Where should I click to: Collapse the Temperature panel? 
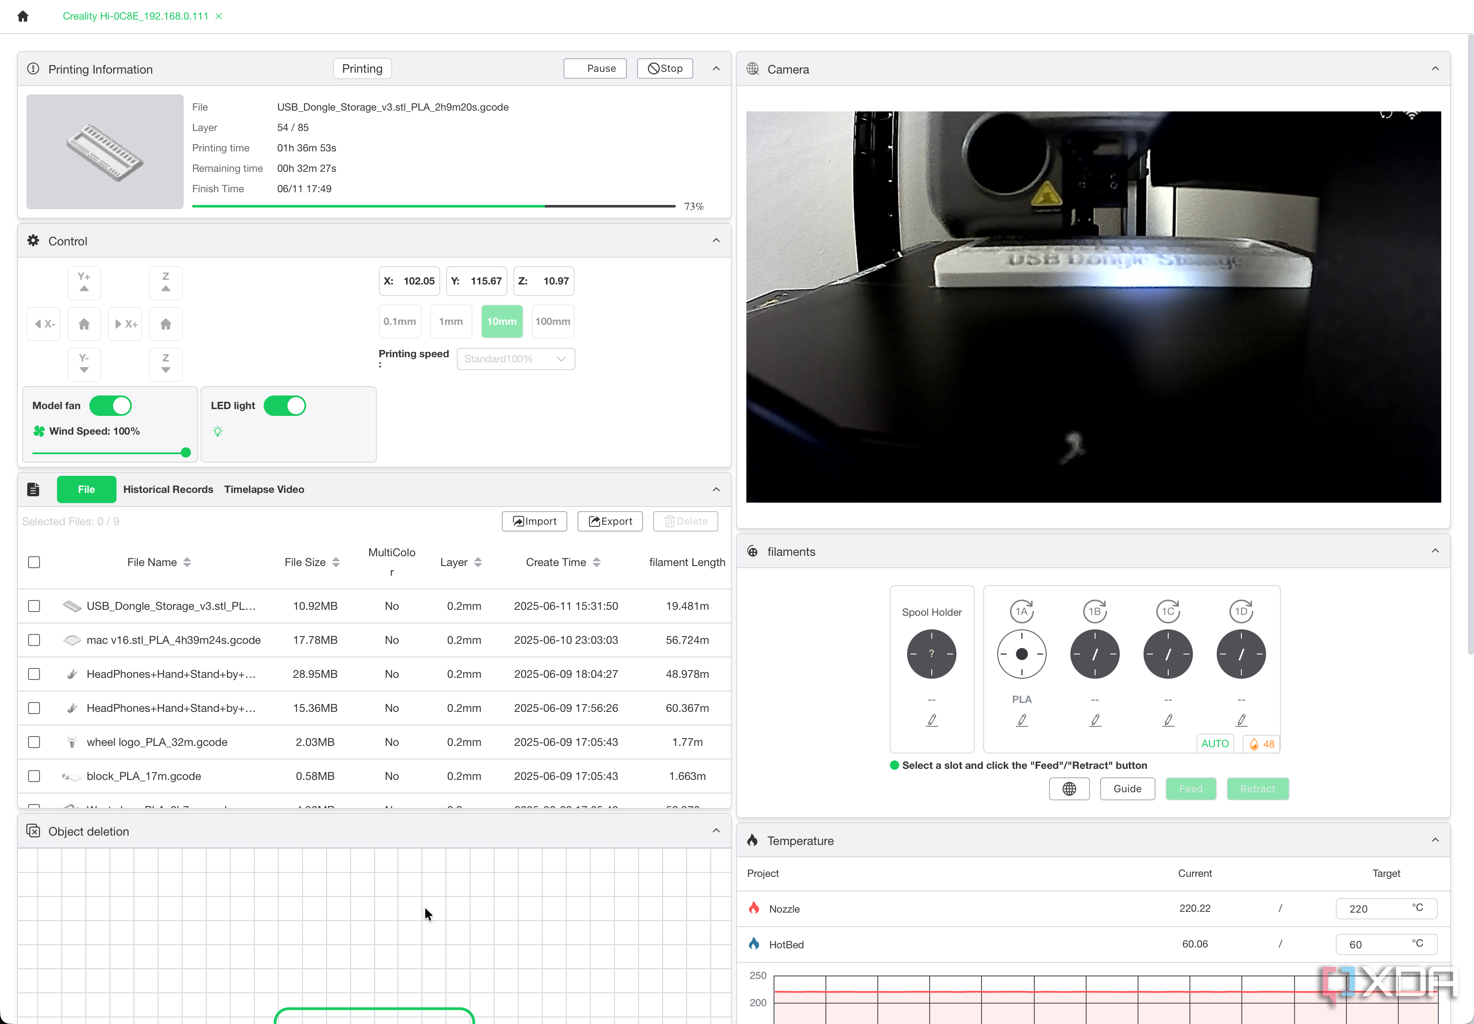(1435, 840)
